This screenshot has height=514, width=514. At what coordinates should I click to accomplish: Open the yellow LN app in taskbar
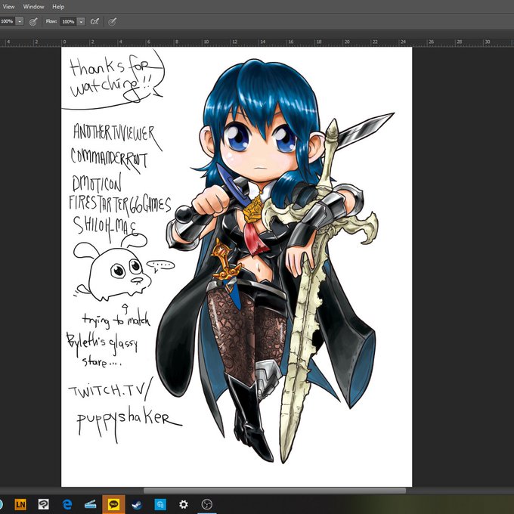[20, 504]
